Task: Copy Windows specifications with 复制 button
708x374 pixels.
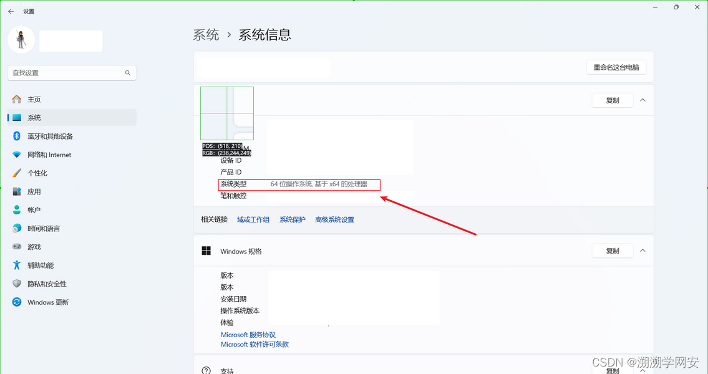Action: tap(612, 251)
